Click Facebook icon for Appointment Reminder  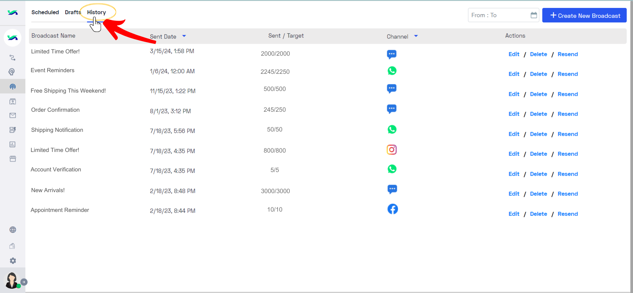pyautogui.click(x=393, y=209)
